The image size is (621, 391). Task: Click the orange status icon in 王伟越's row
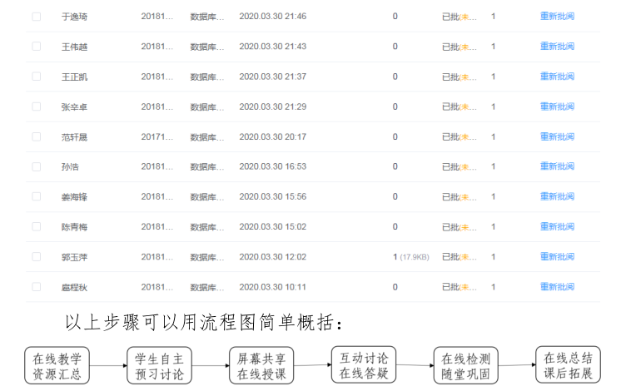pos(465,47)
